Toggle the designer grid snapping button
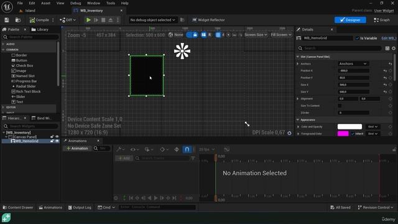Viewport: 398px width, 224px height. pyautogui.click(x=218, y=35)
